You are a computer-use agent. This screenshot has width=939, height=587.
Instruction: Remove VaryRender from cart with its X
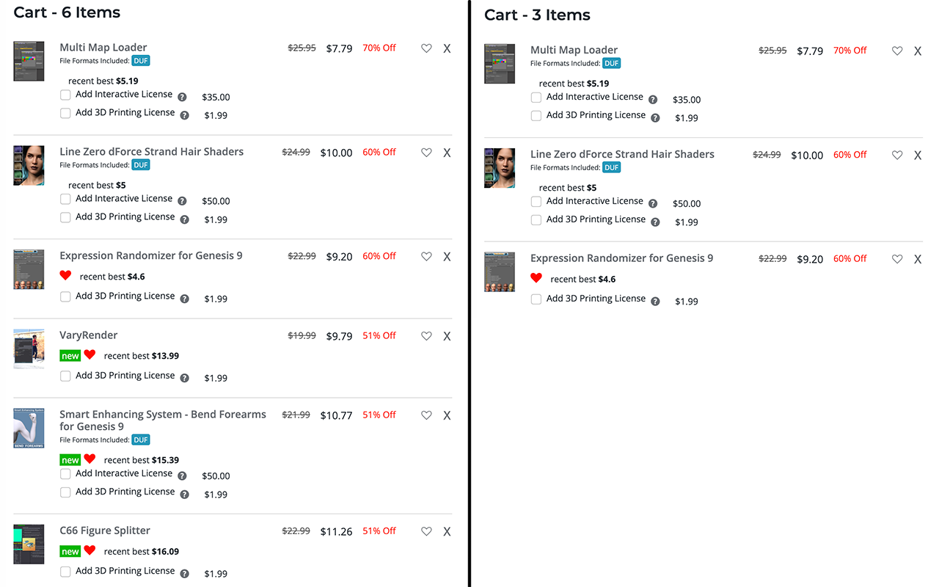click(x=447, y=336)
